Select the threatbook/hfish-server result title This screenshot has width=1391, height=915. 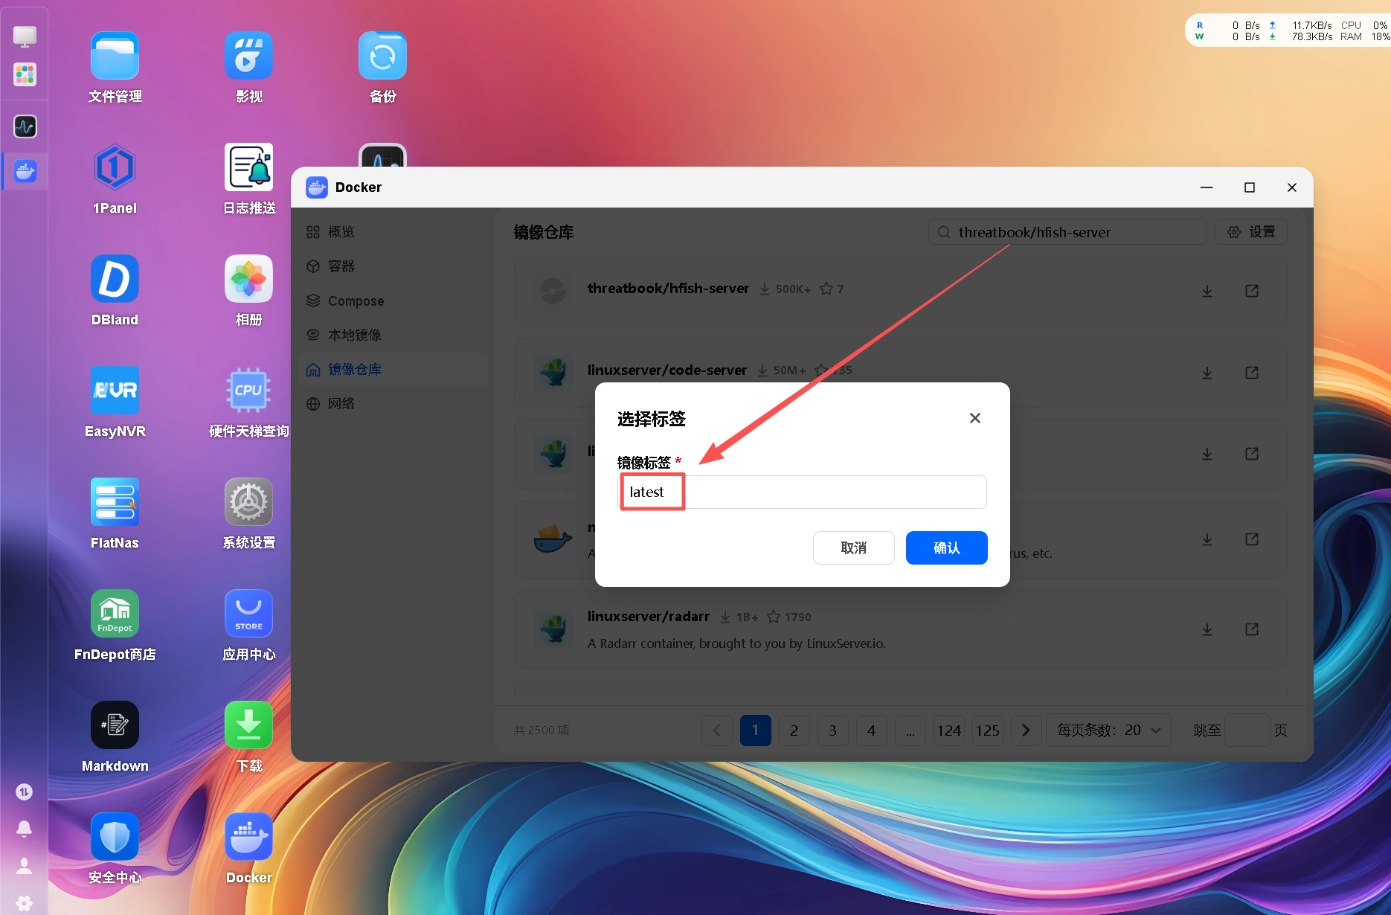click(668, 289)
